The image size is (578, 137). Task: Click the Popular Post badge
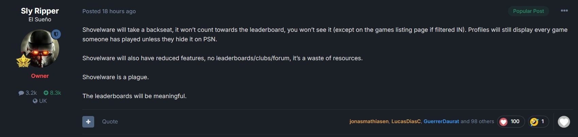528,11
